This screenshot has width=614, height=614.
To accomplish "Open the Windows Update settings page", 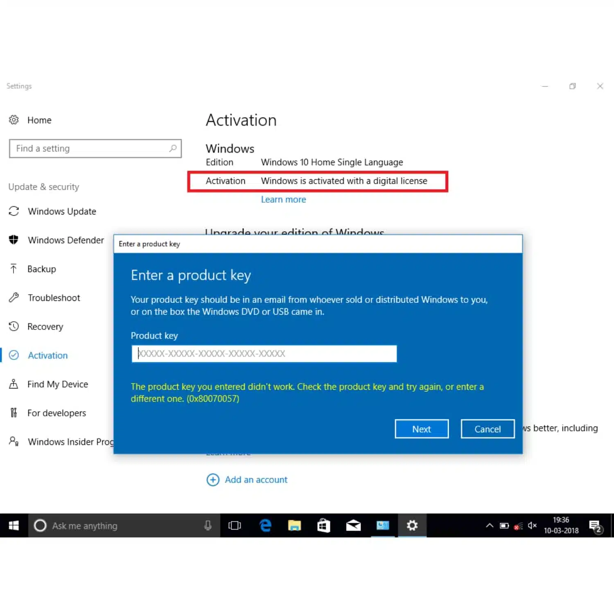I will coord(62,211).
